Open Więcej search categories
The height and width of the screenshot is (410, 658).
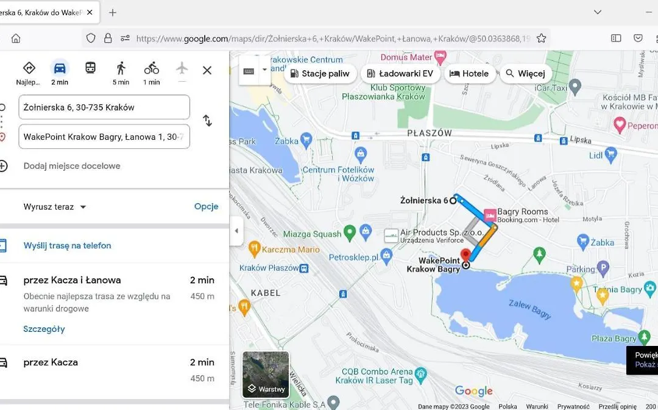525,73
